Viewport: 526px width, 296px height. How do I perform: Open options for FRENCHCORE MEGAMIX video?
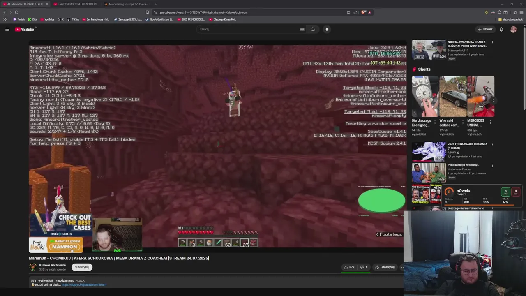point(492,144)
